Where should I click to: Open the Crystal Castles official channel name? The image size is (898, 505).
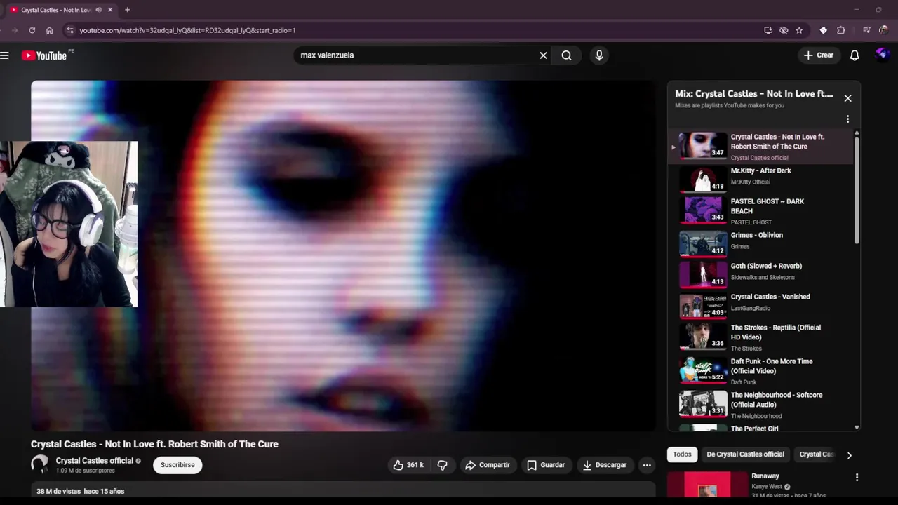click(x=95, y=461)
